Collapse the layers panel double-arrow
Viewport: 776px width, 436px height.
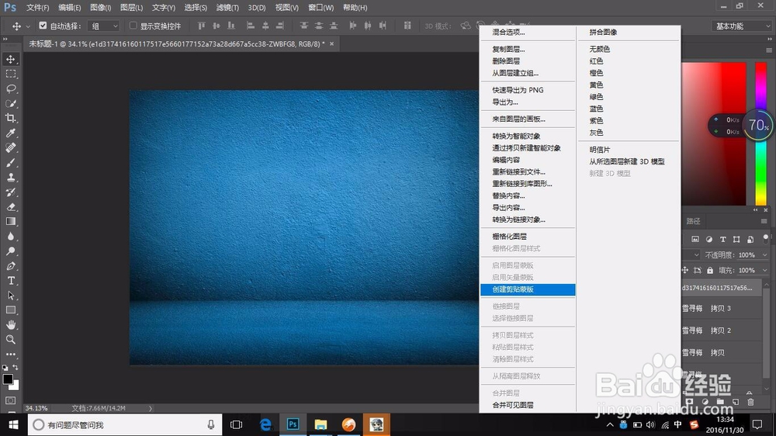tap(756, 209)
